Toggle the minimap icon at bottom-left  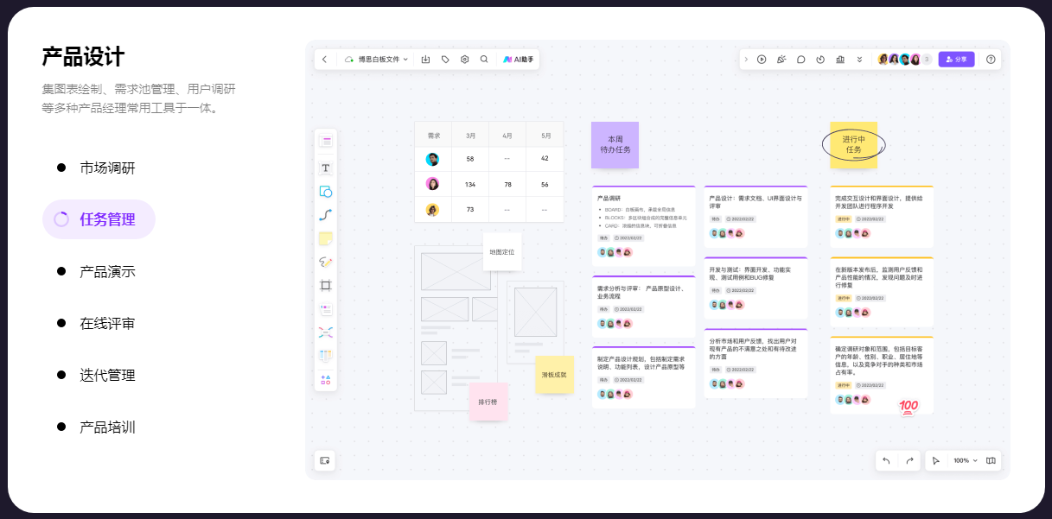pos(325,461)
